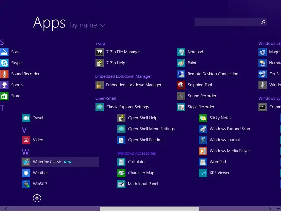Click the "Character Map" label text
281x211 pixels.
click(x=141, y=173)
